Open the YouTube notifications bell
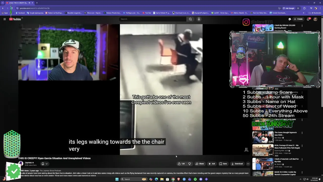 (x=308, y=19)
